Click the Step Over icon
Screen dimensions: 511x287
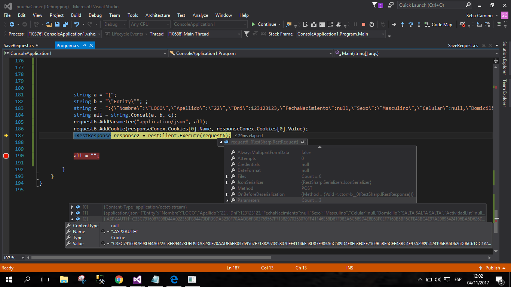coord(410,24)
